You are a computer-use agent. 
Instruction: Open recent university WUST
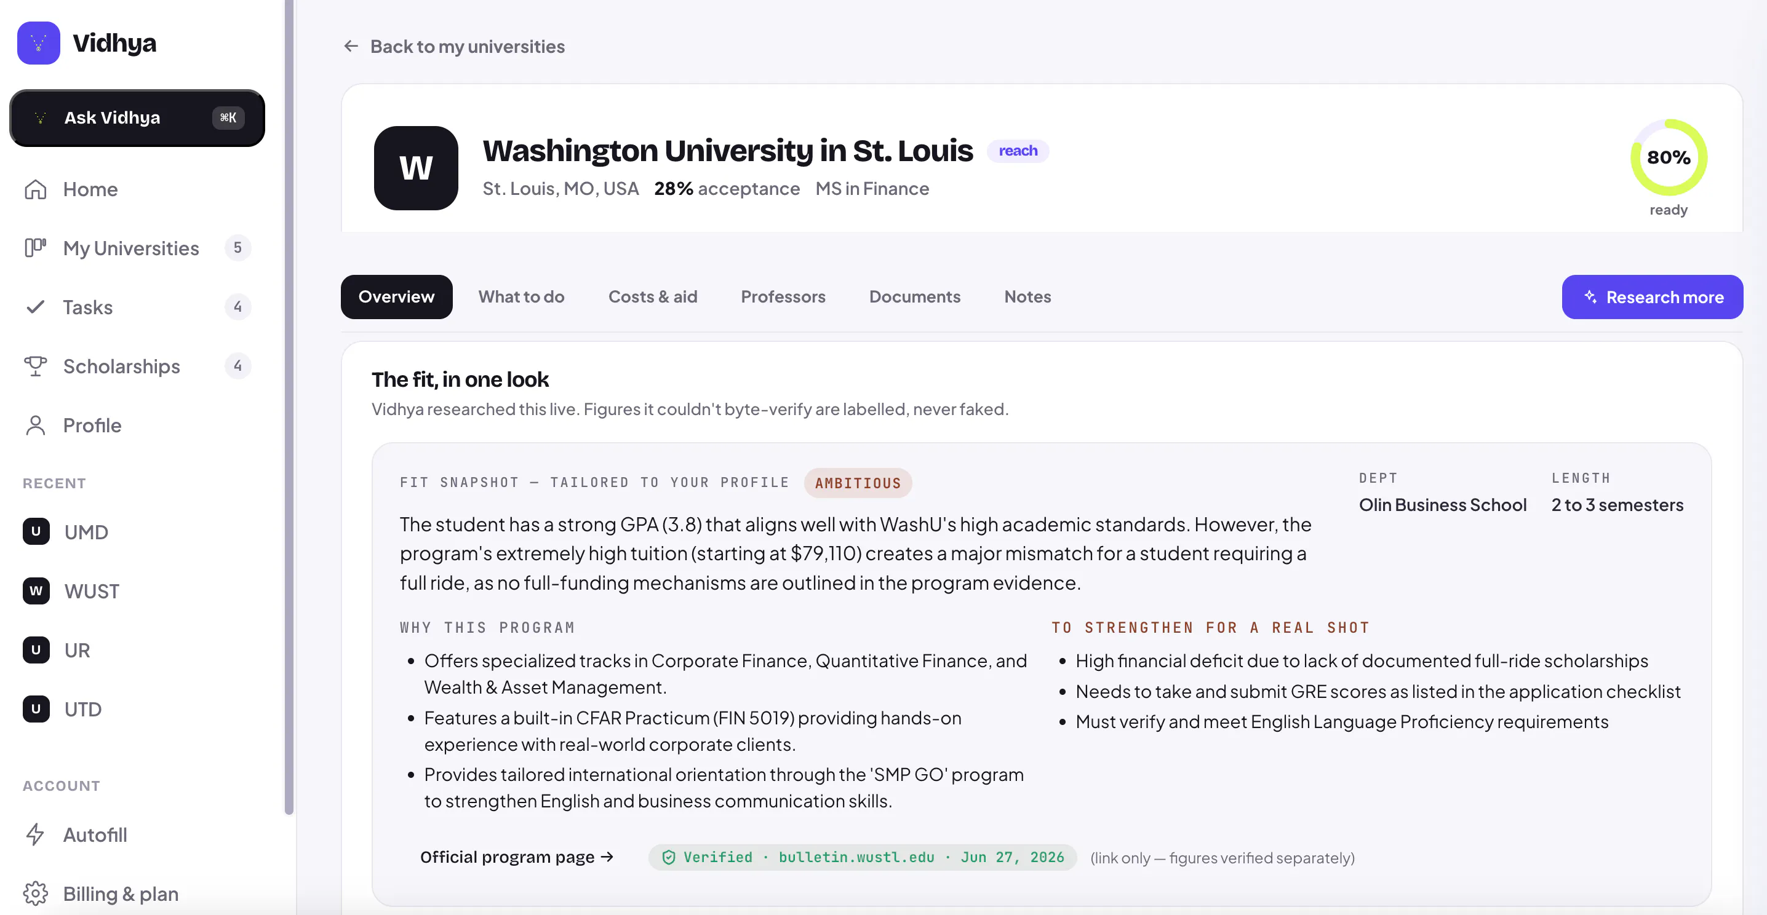coord(137,591)
